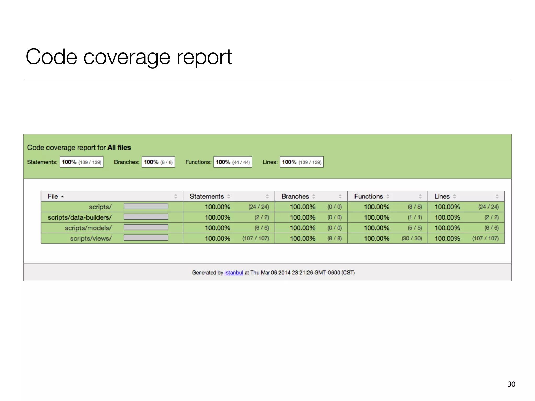Click sort icon at right edge of Statements column
The image size is (535, 401).
pyautogui.click(x=267, y=197)
